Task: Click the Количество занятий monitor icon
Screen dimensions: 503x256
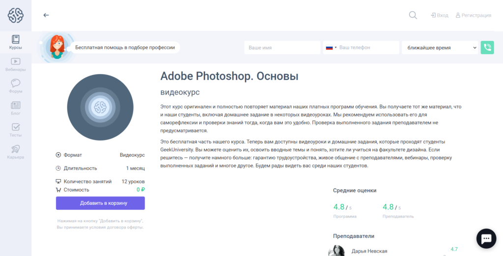Action: click(58, 181)
